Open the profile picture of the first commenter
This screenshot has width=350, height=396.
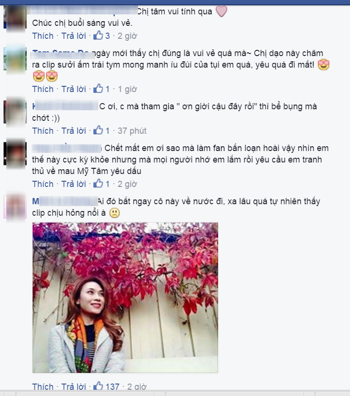[x=15, y=17]
